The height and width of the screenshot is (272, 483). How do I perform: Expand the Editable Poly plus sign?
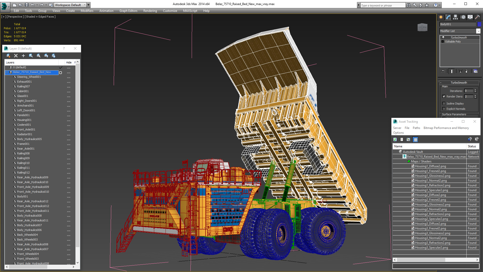tap(443, 42)
